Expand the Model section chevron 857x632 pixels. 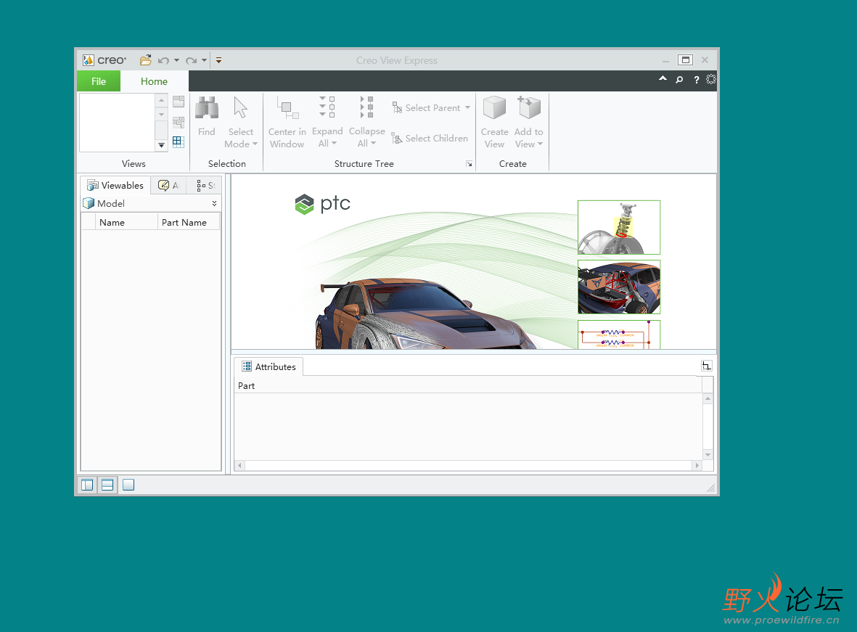tap(214, 203)
